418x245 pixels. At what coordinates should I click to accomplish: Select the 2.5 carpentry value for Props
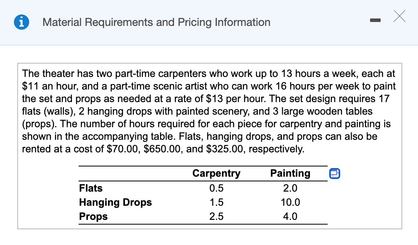click(216, 216)
